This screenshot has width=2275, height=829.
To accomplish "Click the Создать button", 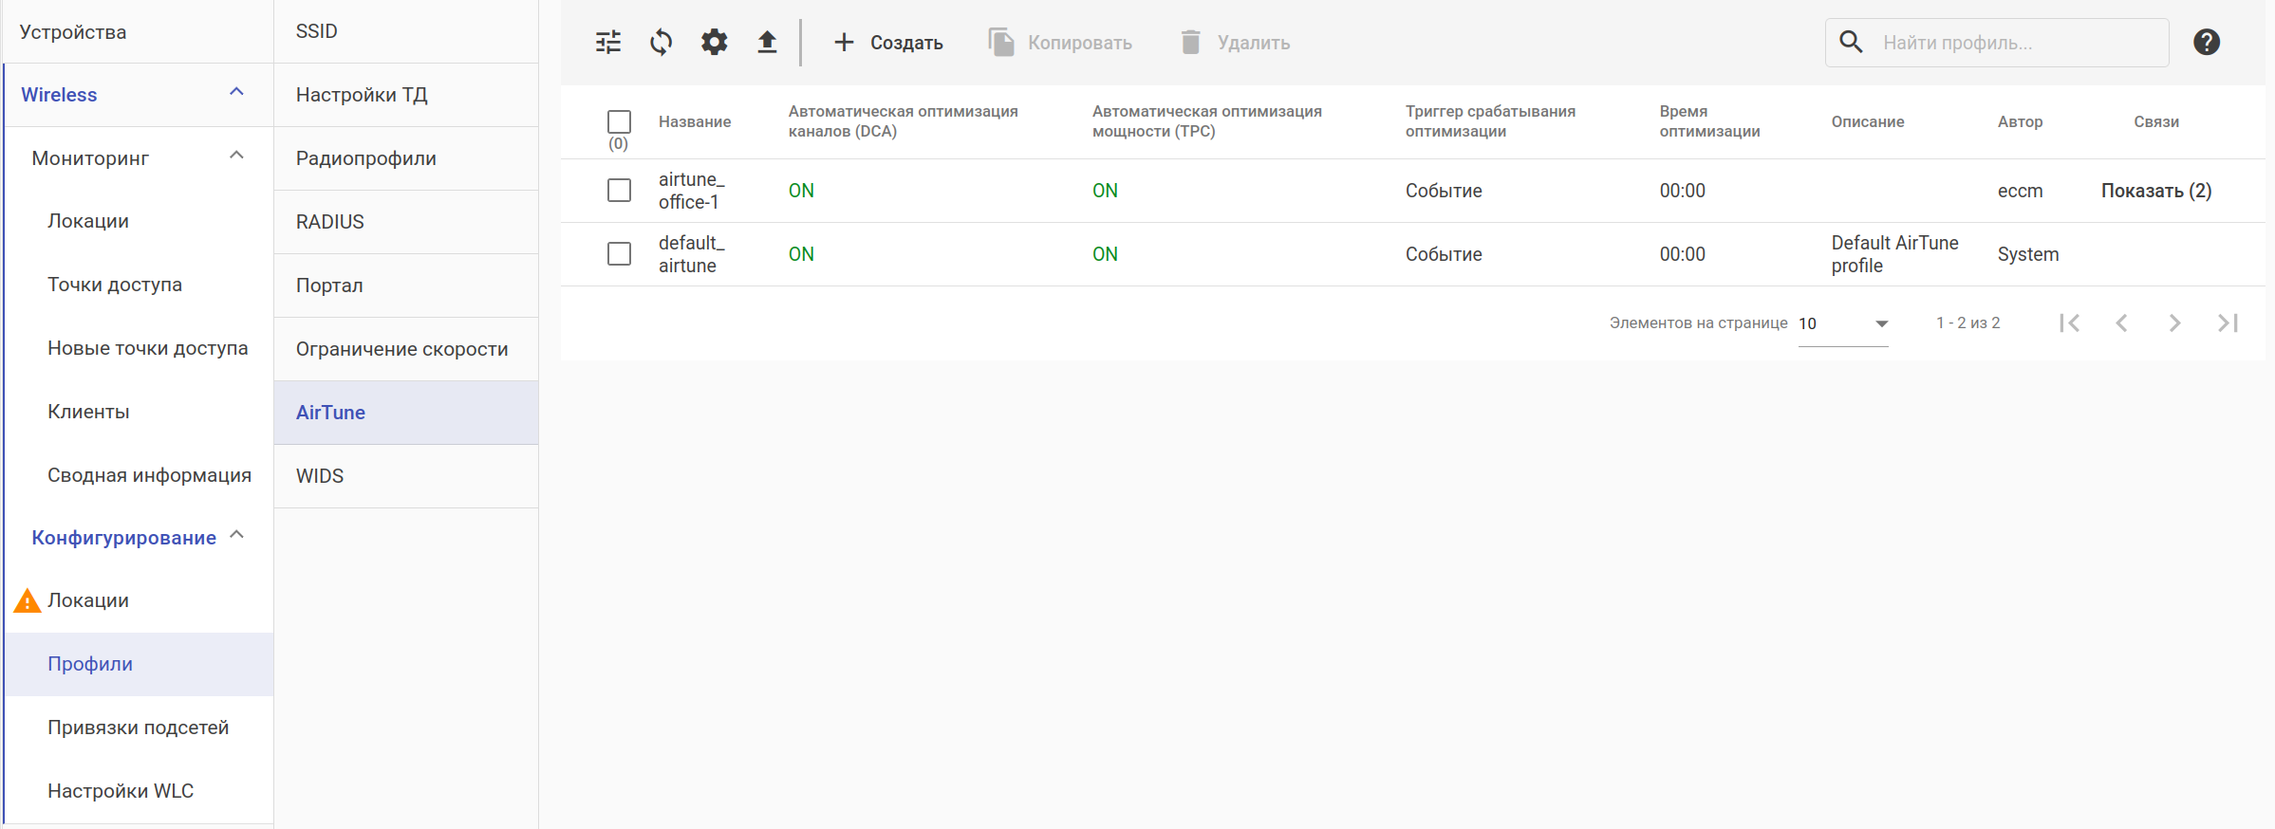I will pos(888,43).
